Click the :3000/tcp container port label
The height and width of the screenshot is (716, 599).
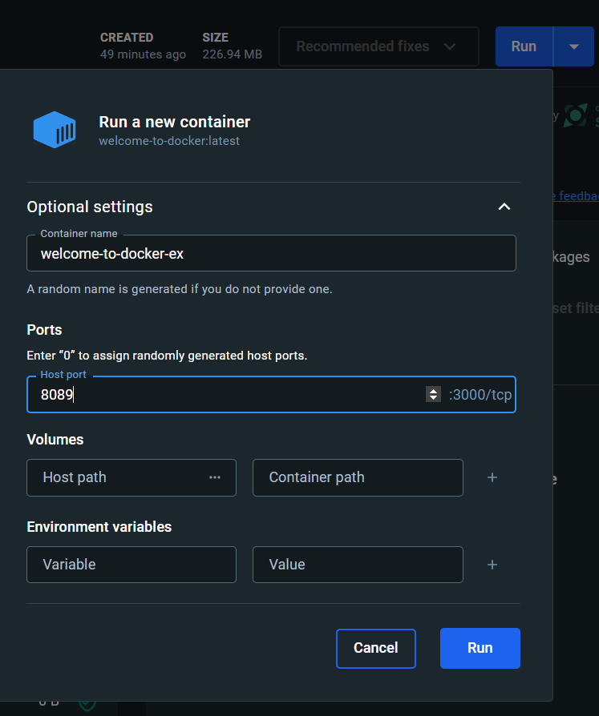click(x=480, y=395)
